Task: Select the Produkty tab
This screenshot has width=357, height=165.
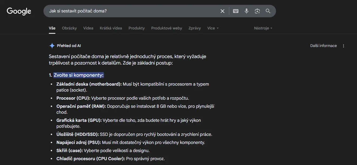Action: click(x=137, y=28)
